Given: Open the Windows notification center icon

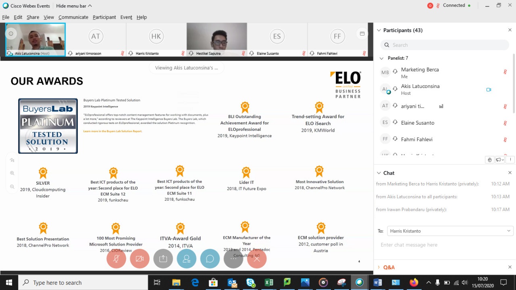Looking at the screenshot, I should (503, 282).
